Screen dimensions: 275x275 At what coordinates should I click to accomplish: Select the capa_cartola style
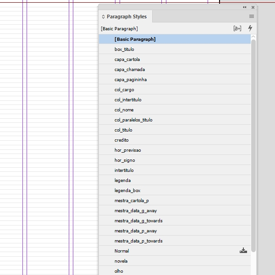click(x=175, y=59)
